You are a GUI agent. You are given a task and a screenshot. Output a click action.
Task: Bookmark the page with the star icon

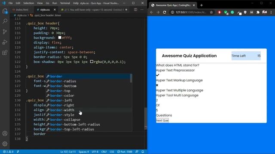click(211, 12)
